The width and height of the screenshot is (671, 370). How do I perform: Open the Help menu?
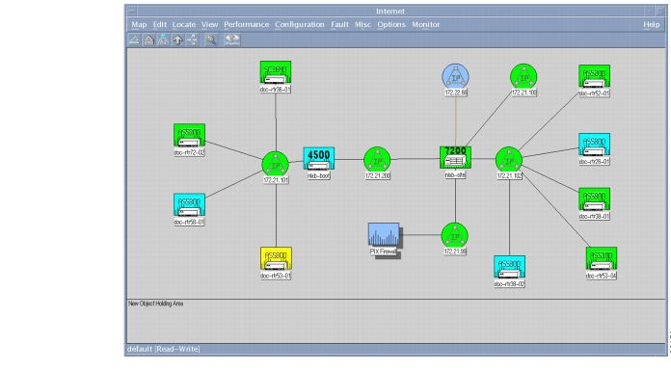652,24
